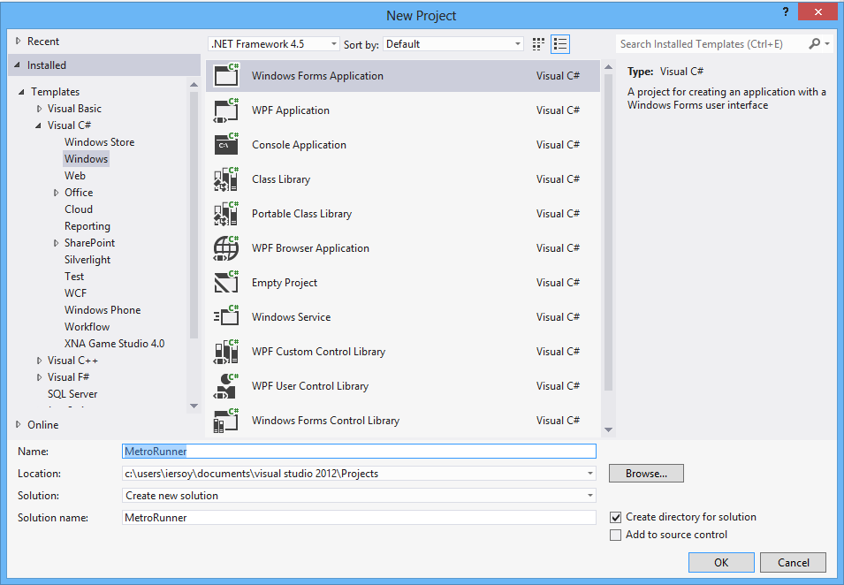Image resolution: width=844 pixels, height=585 pixels.
Task: Click the template list scrollbar down arrow
Action: point(609,429)
